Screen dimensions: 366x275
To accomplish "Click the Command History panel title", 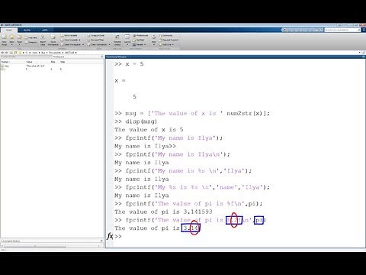I will coord(11,241).
